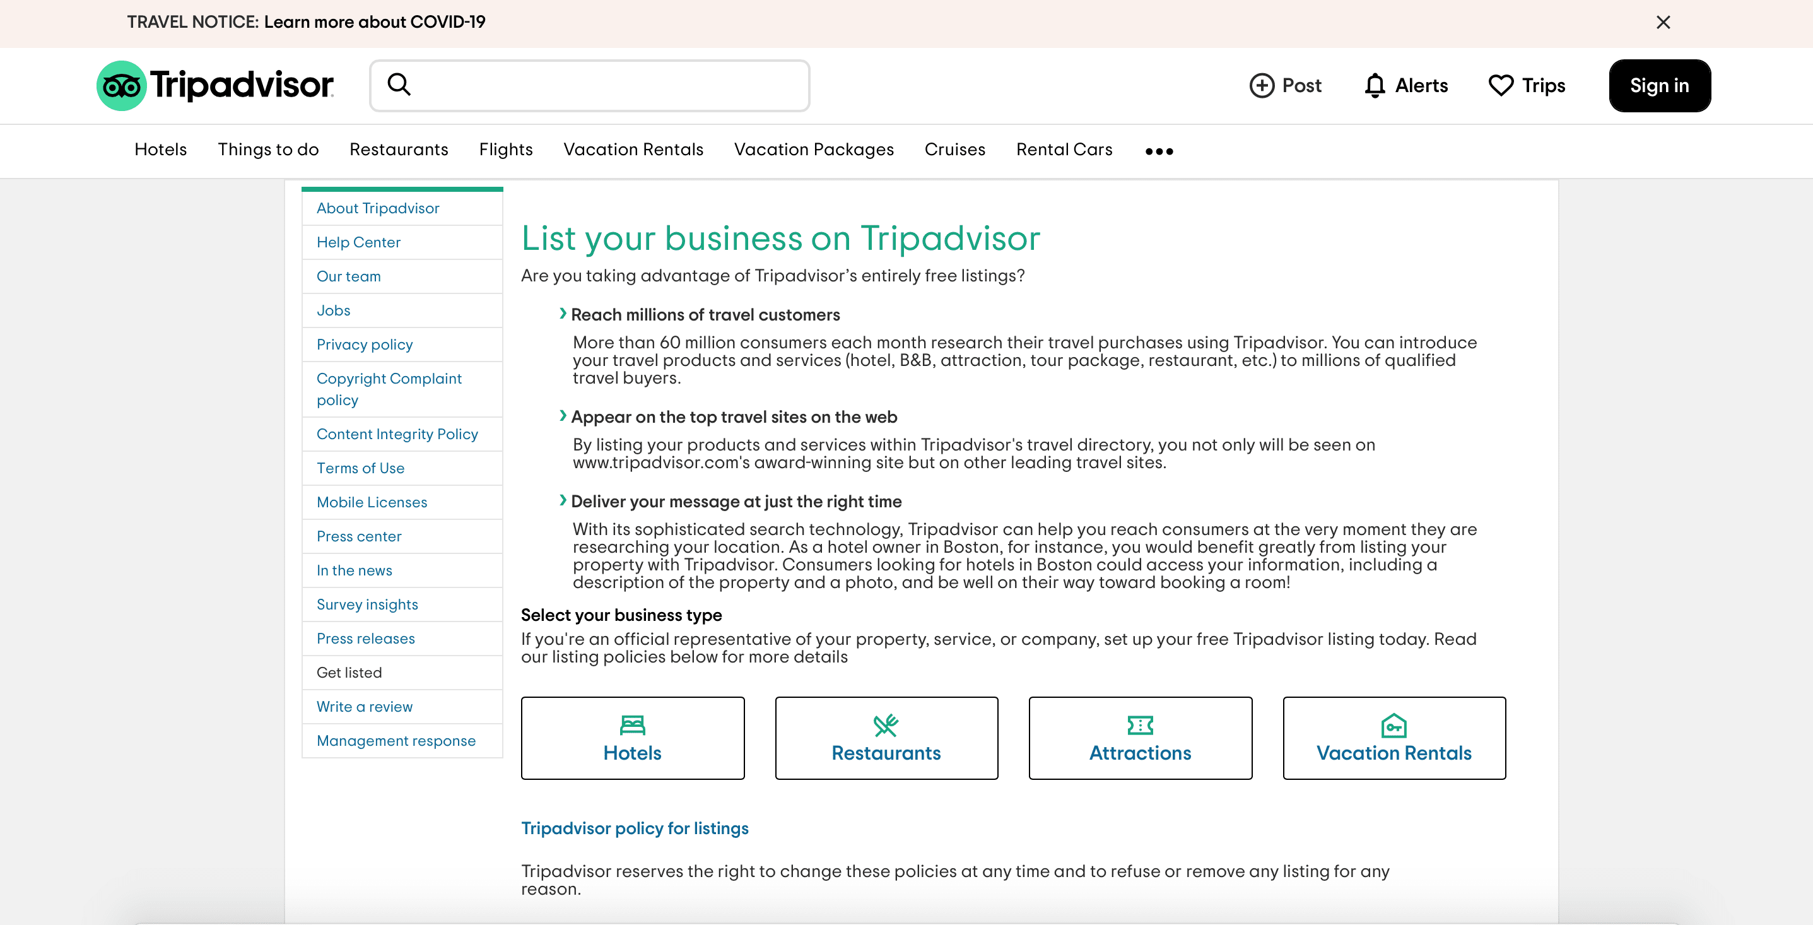Click the search input field
Image resolution: width=1813 pixels, height=925 pixels.
pos(590,85)
